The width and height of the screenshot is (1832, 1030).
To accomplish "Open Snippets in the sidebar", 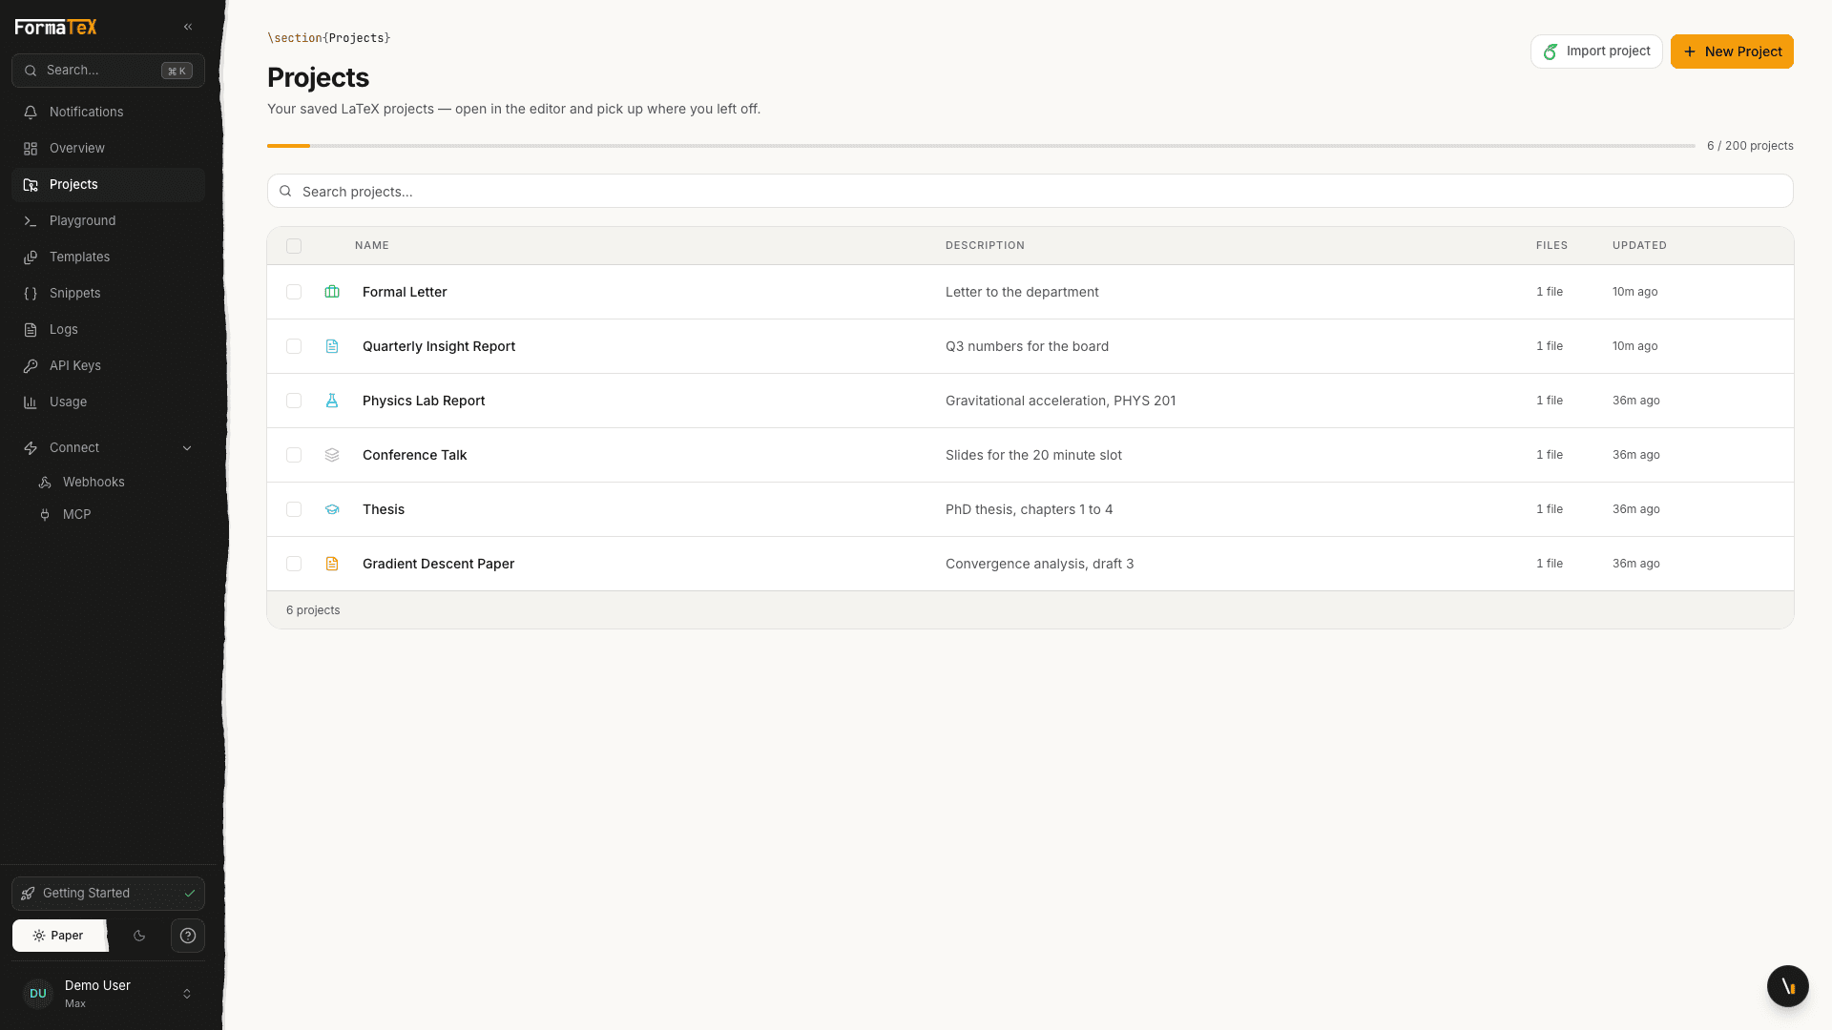I will (108, 293).
